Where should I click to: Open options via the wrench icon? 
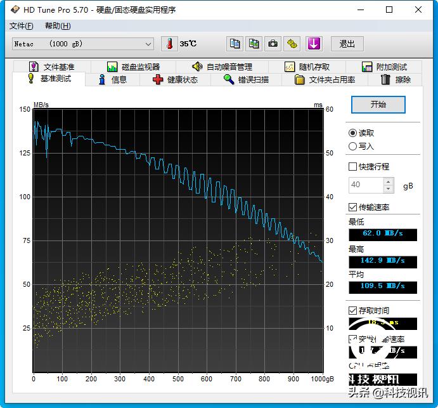(292, 44)
